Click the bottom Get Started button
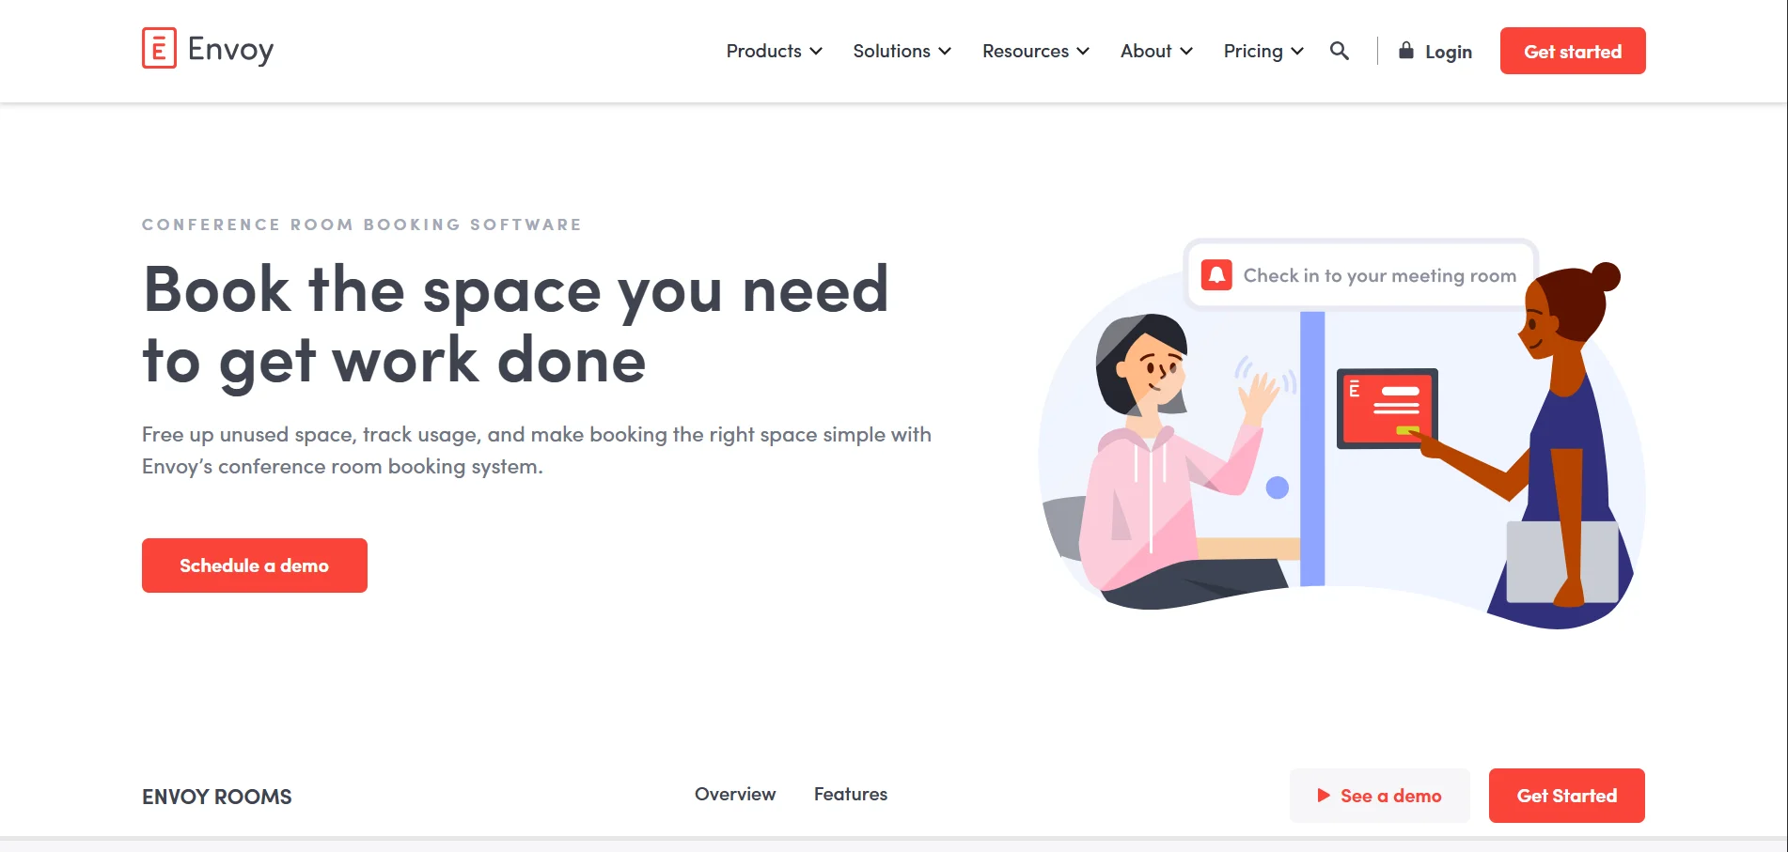Screen dimensions: 1788x852 pos(1567,796)
